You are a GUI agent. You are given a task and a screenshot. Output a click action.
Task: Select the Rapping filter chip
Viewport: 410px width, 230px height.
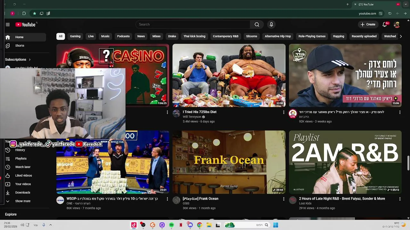click(339, 36)
